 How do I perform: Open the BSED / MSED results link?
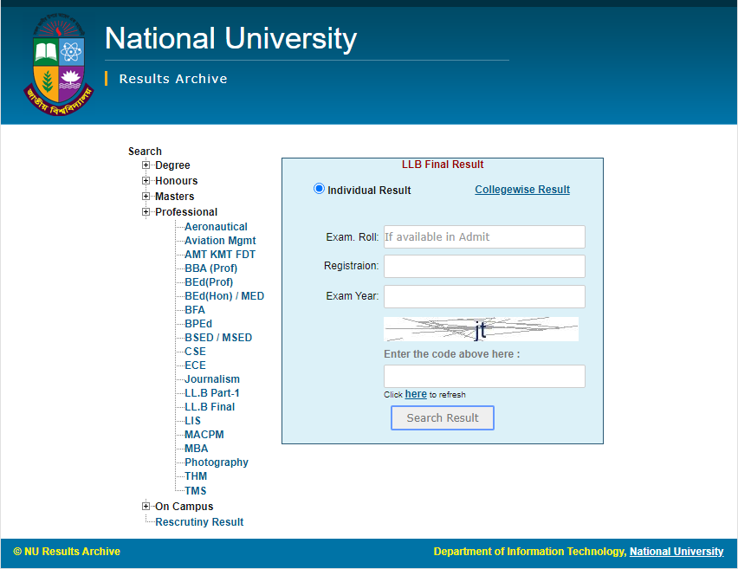click(218, 338)
